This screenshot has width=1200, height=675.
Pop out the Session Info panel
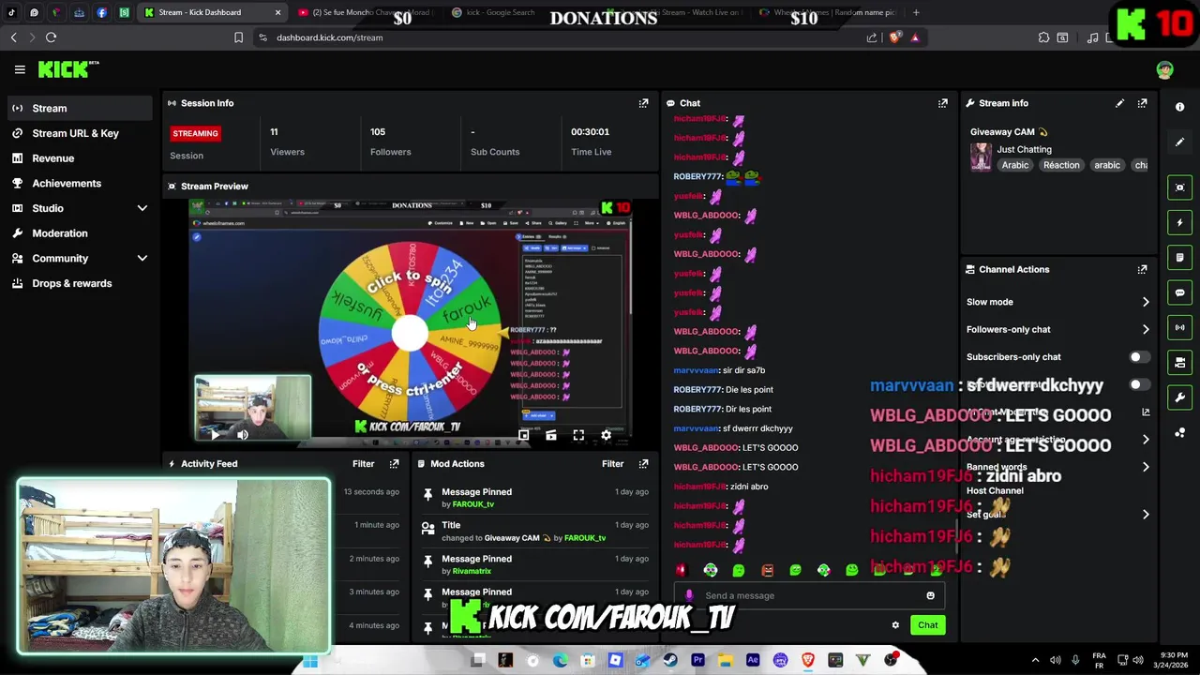(643, 103)
